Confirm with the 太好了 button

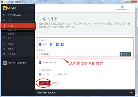44,83
